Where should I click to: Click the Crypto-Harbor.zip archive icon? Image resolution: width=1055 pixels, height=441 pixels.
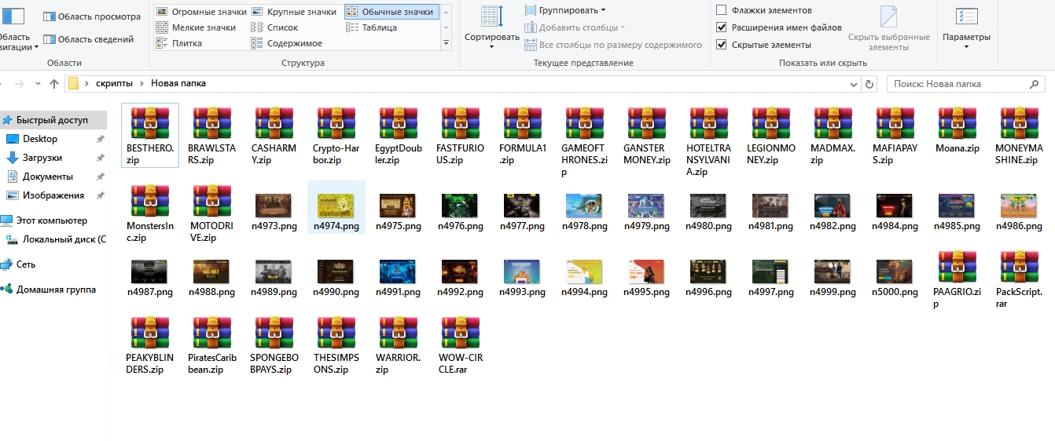click(x=336, y=124)
